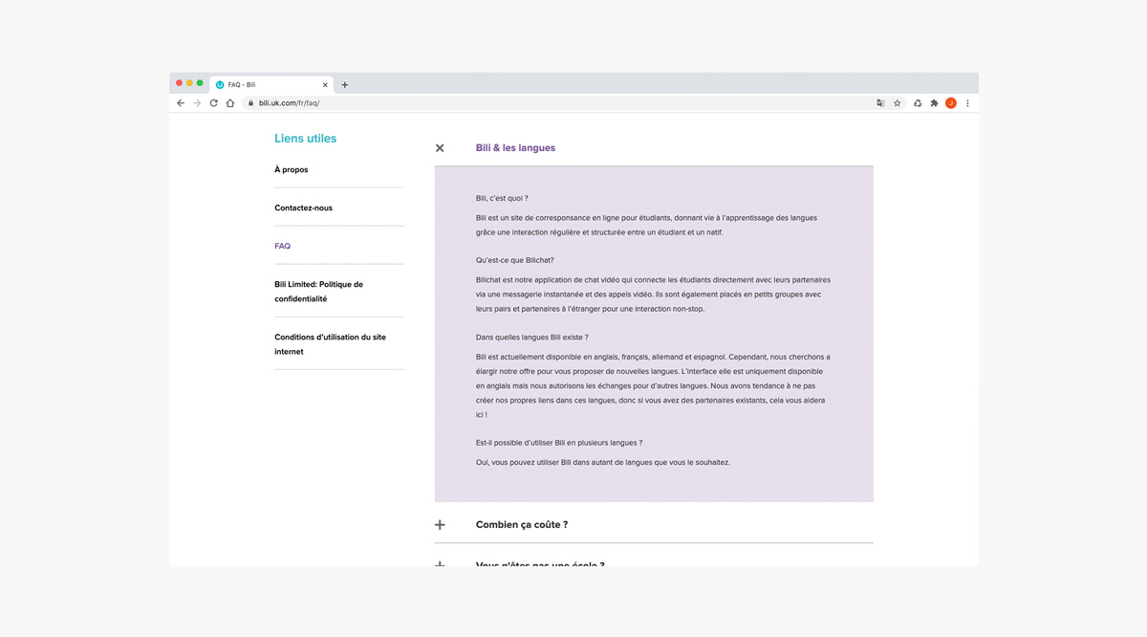Screen dimensions: 1147x637
Task: Open the À propos sidebar link
Action: coord(292,169)
